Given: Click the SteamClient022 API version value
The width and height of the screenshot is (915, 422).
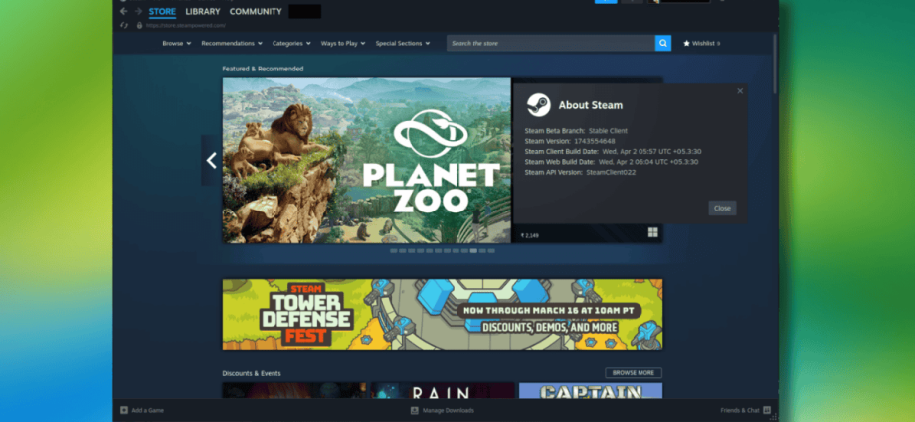Looking at the screenshot, I should 611,173.
